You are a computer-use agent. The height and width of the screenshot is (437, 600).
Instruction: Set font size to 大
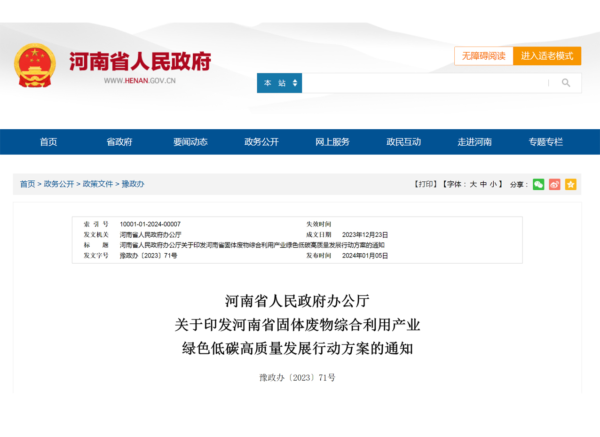tap(473, 184)
